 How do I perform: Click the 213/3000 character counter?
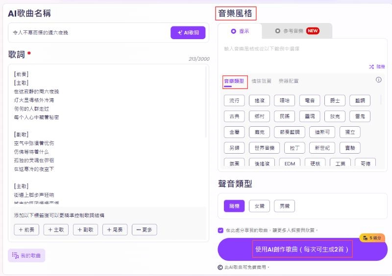pyautogui.click(x=199, y=59)
